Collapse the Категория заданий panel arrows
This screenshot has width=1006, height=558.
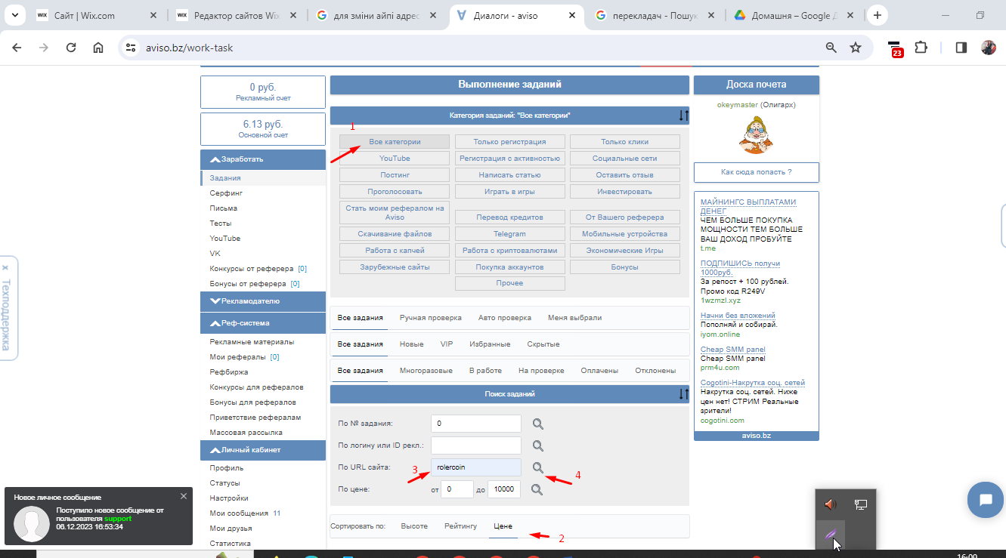(x=683, y=116)
